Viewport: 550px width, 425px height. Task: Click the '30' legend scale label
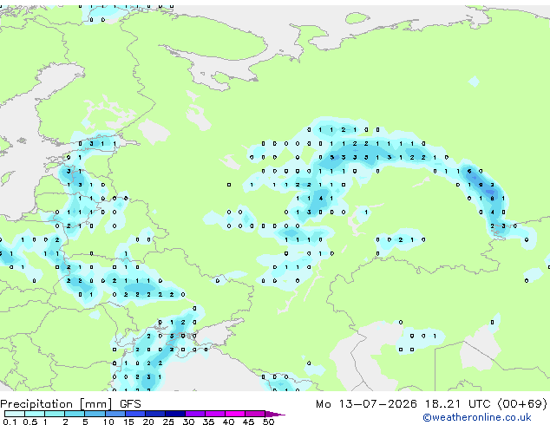(x=188, y=422)
